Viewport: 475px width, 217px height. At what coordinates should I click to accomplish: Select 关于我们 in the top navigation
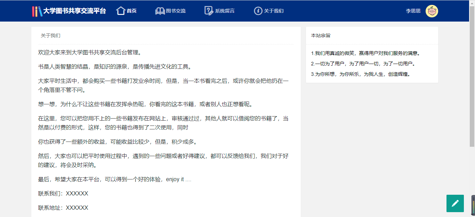274,11
